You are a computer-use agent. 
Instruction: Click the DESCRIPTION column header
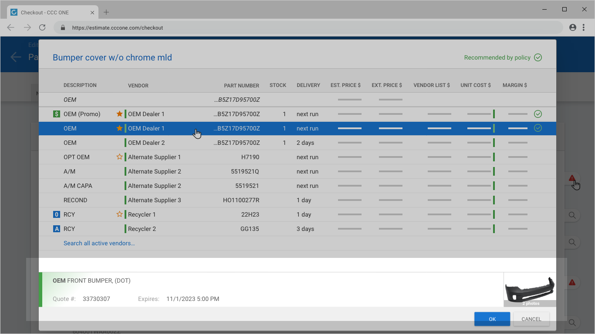[x=80, y=85]
